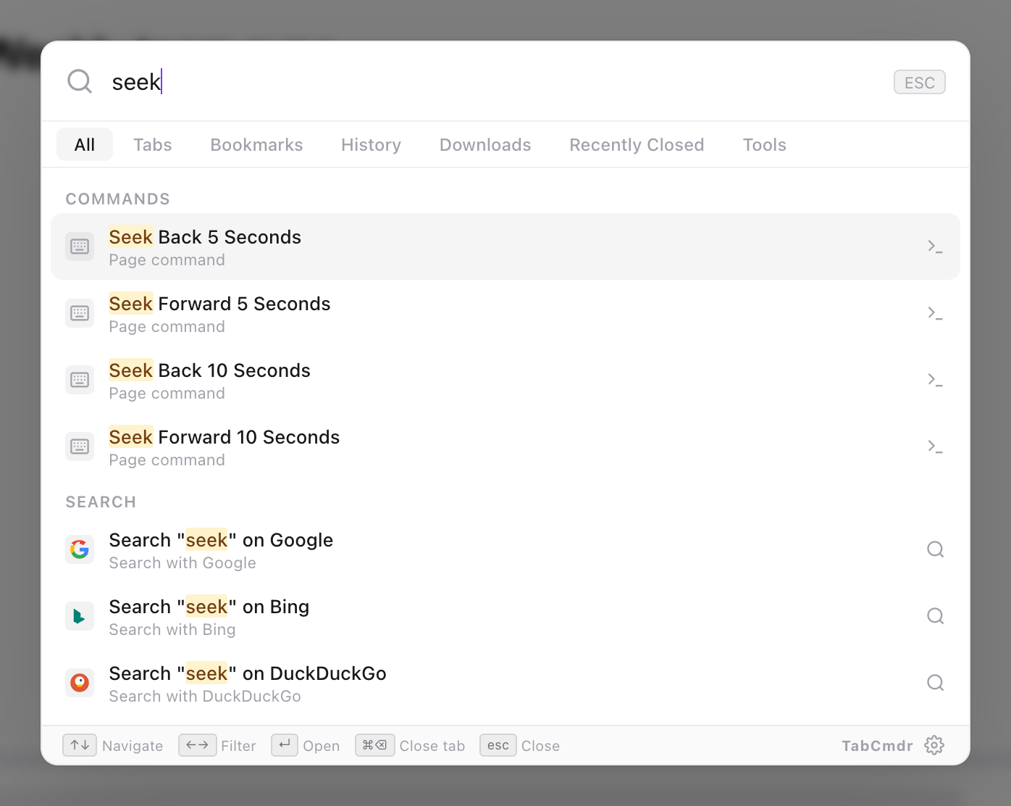This screenshot has width=1011, height=806.
Task: Run the Seek Back 10 Seconds command
Action: 506,380
